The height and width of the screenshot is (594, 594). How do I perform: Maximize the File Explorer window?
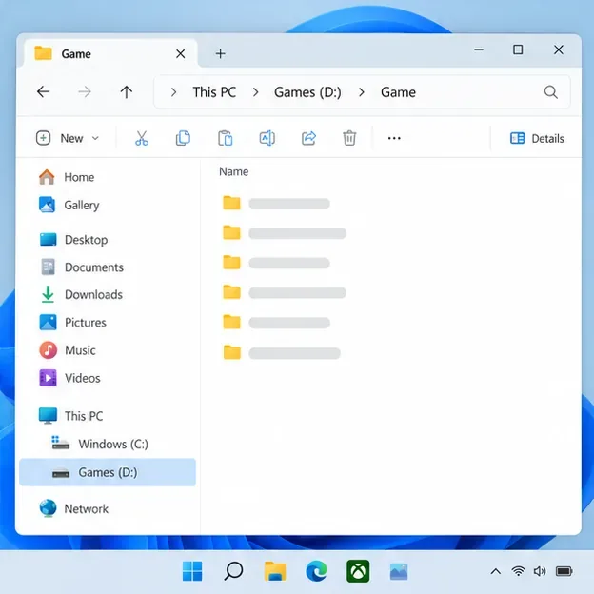coord(518,49)
